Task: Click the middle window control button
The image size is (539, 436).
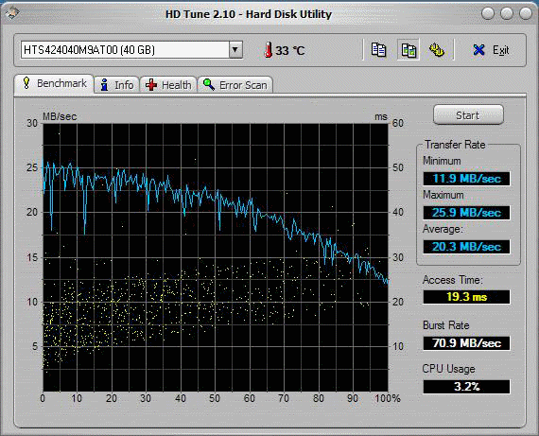Action: (x=507, y=14)
